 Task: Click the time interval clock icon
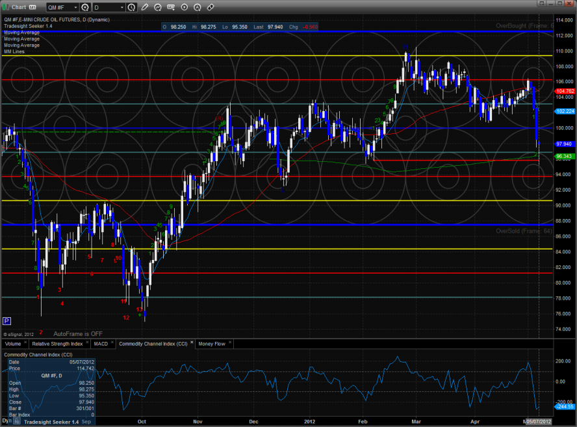(132, 7)
